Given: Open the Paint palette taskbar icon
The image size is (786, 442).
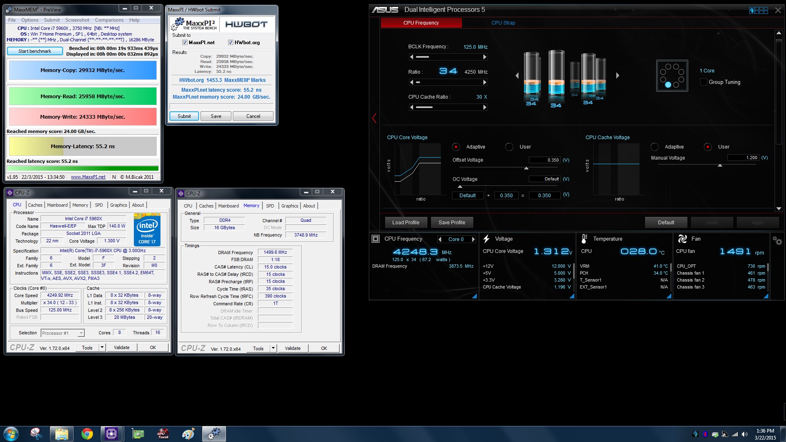Looking at the screenshot, I should click(188, 434).
